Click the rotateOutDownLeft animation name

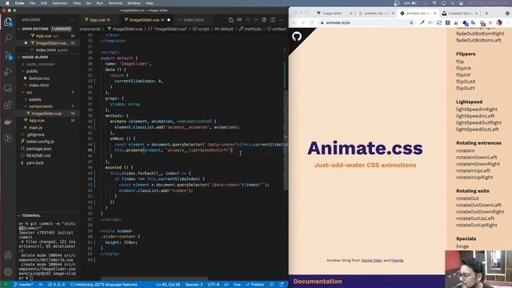(478, 205)
